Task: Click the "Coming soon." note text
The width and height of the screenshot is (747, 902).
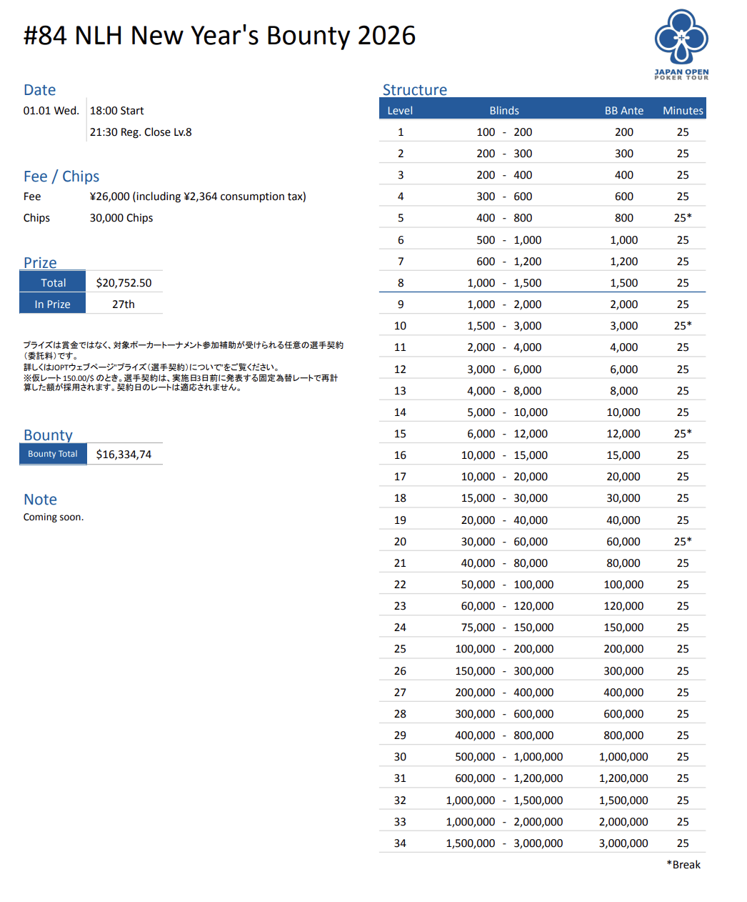Action: (x=54, y=517)
